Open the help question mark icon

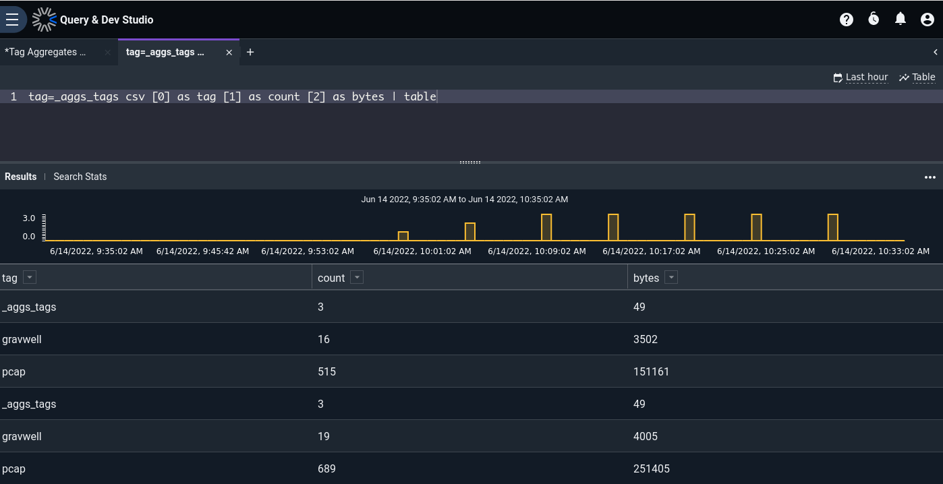coord(847,20)
